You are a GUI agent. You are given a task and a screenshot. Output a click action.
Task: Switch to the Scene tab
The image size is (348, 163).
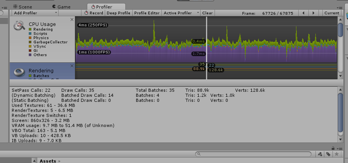point(23,7)
